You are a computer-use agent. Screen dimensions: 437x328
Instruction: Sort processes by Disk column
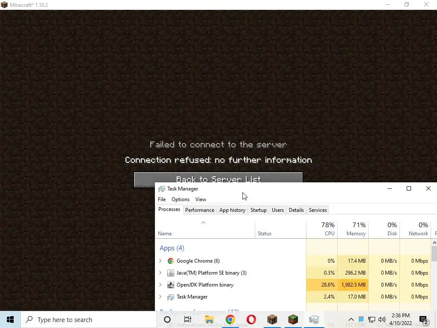point(384,230)
